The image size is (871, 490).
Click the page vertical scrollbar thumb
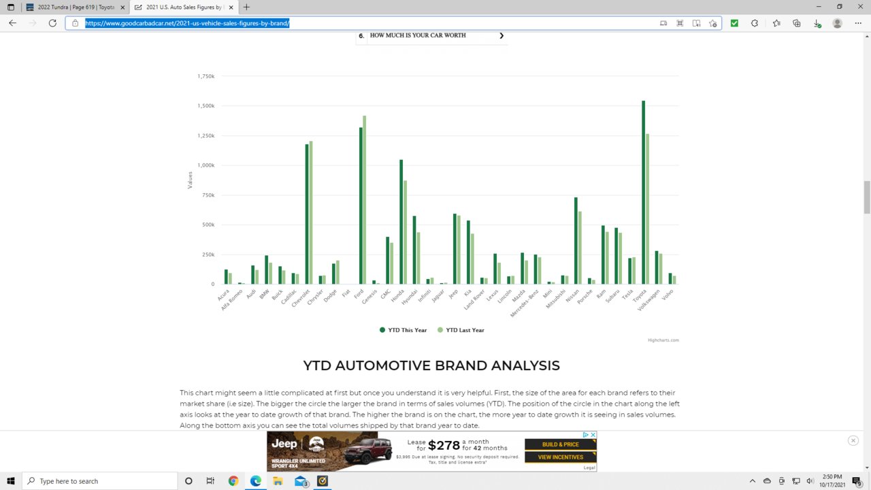click(x=867, y=197)
